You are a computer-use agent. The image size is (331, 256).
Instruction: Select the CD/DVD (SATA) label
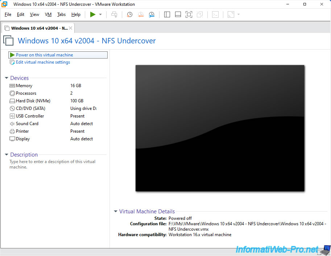[30, 108]
